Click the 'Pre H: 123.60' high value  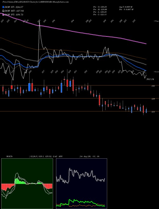100,9
